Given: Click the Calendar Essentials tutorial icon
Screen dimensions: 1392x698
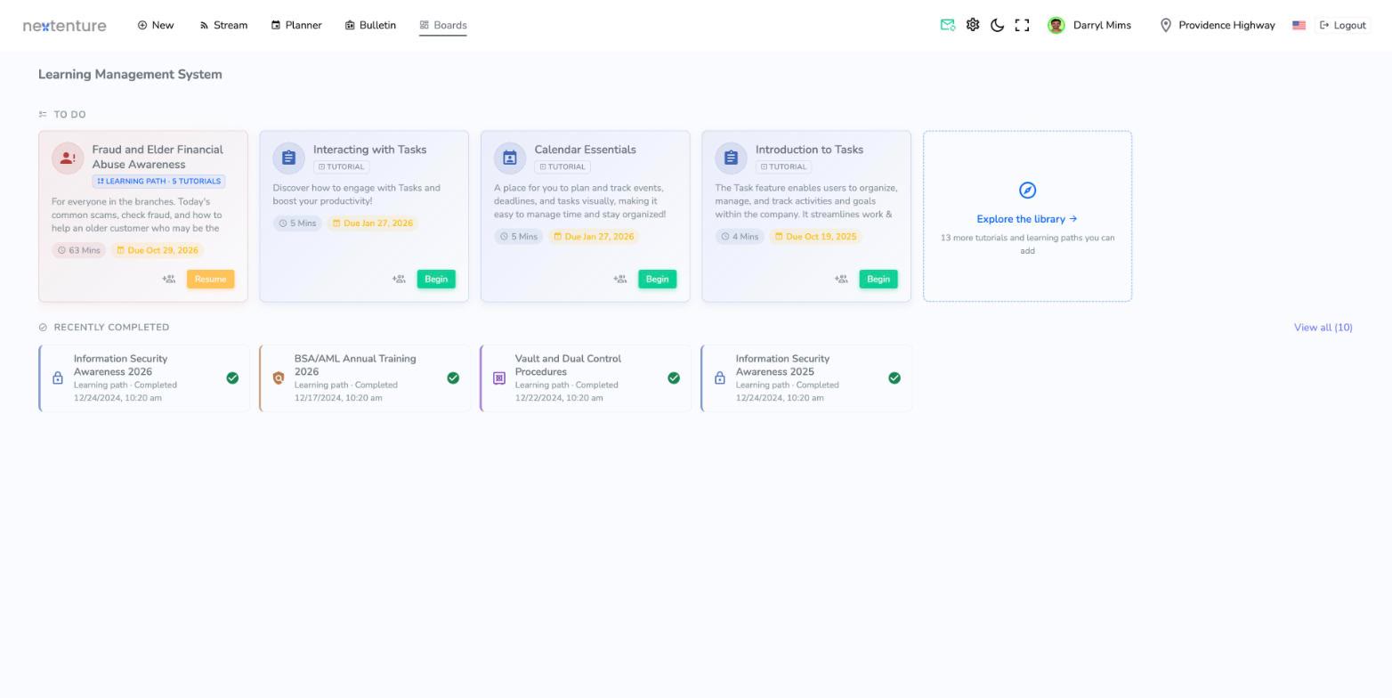Looking at the screenshot, I should [510, 158].
